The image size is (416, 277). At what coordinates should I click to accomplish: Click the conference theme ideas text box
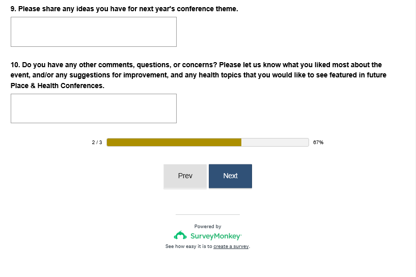click(x=94, y=32)
